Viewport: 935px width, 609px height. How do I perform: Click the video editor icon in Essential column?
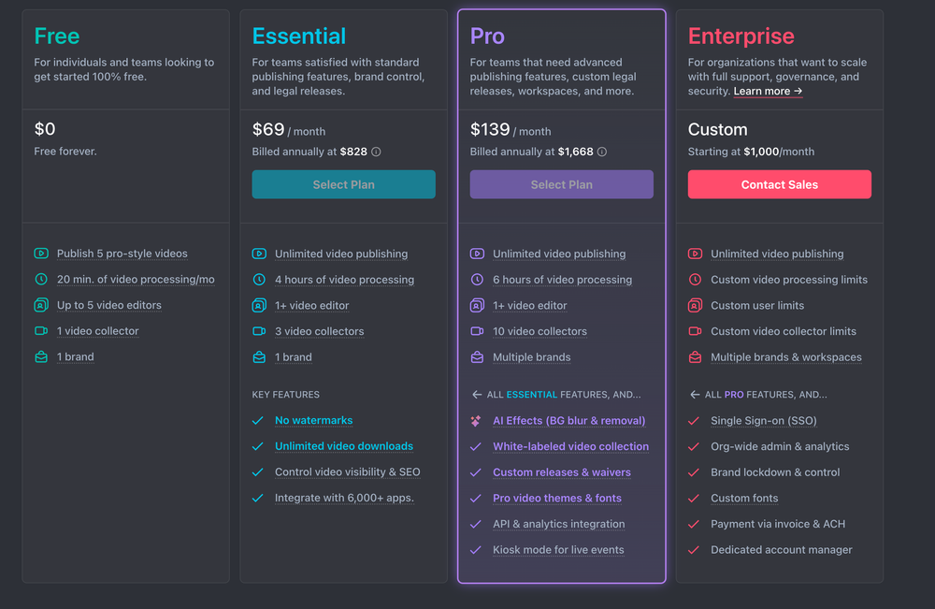pyautogui.click(x=259, y=305)
